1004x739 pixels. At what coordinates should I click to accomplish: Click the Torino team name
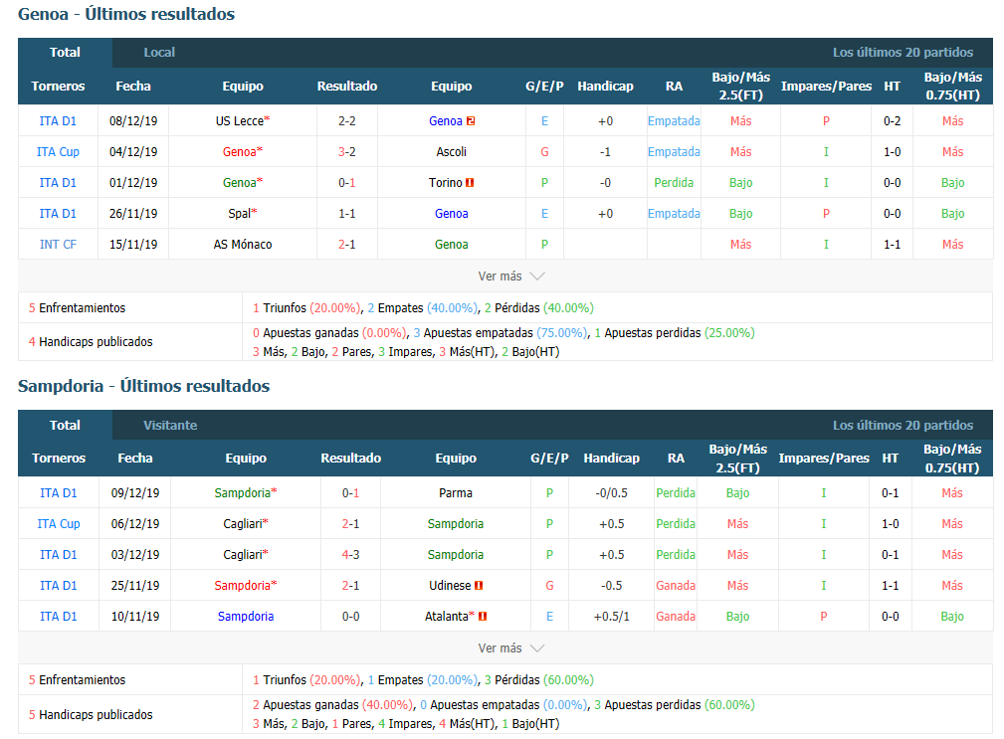pyautogui.click(x=446, y=182)
